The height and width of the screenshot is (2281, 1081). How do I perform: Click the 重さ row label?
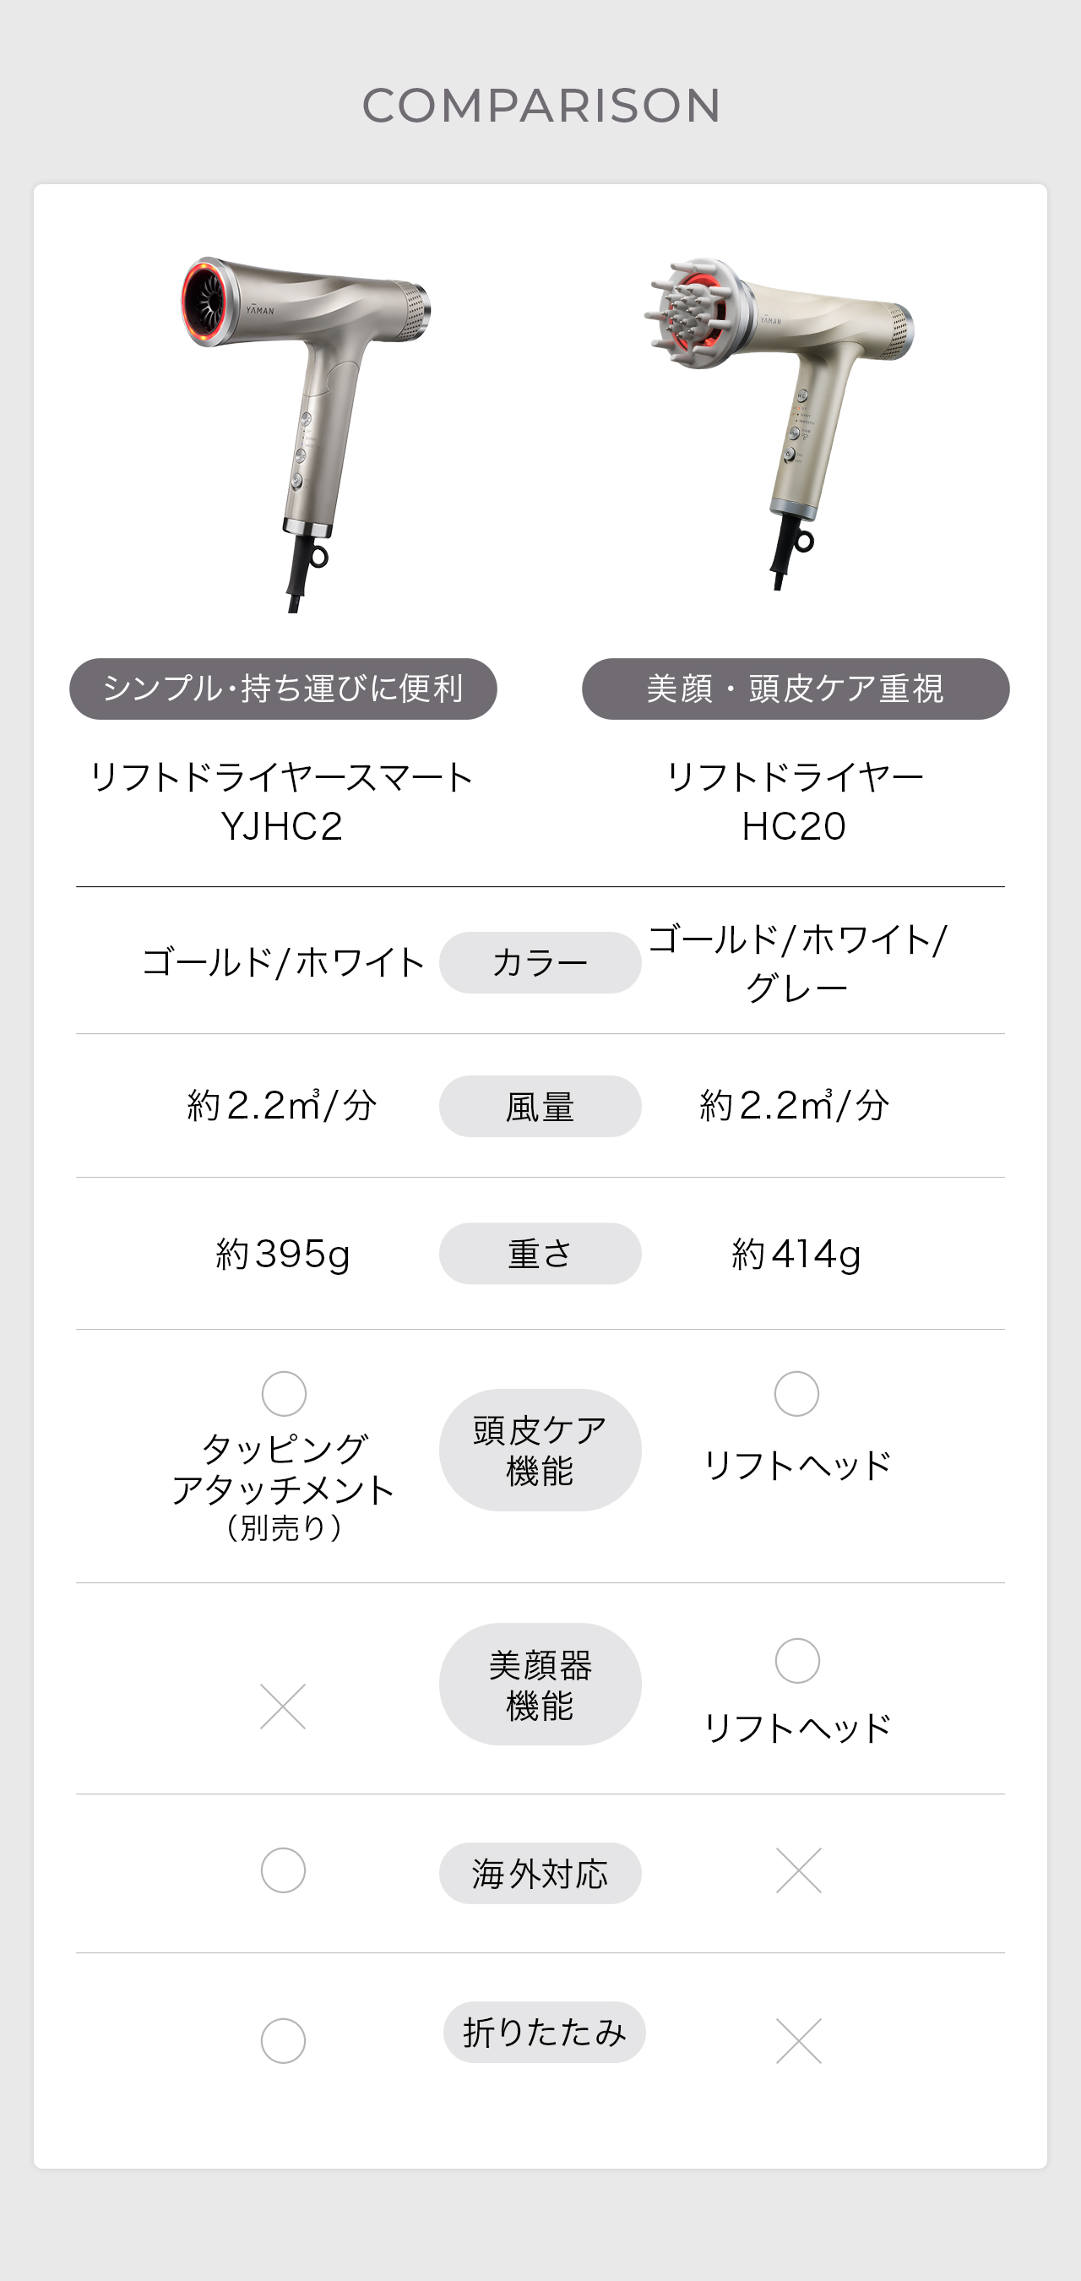point(540,1254)
